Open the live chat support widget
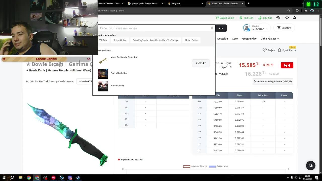 (311, 166)
